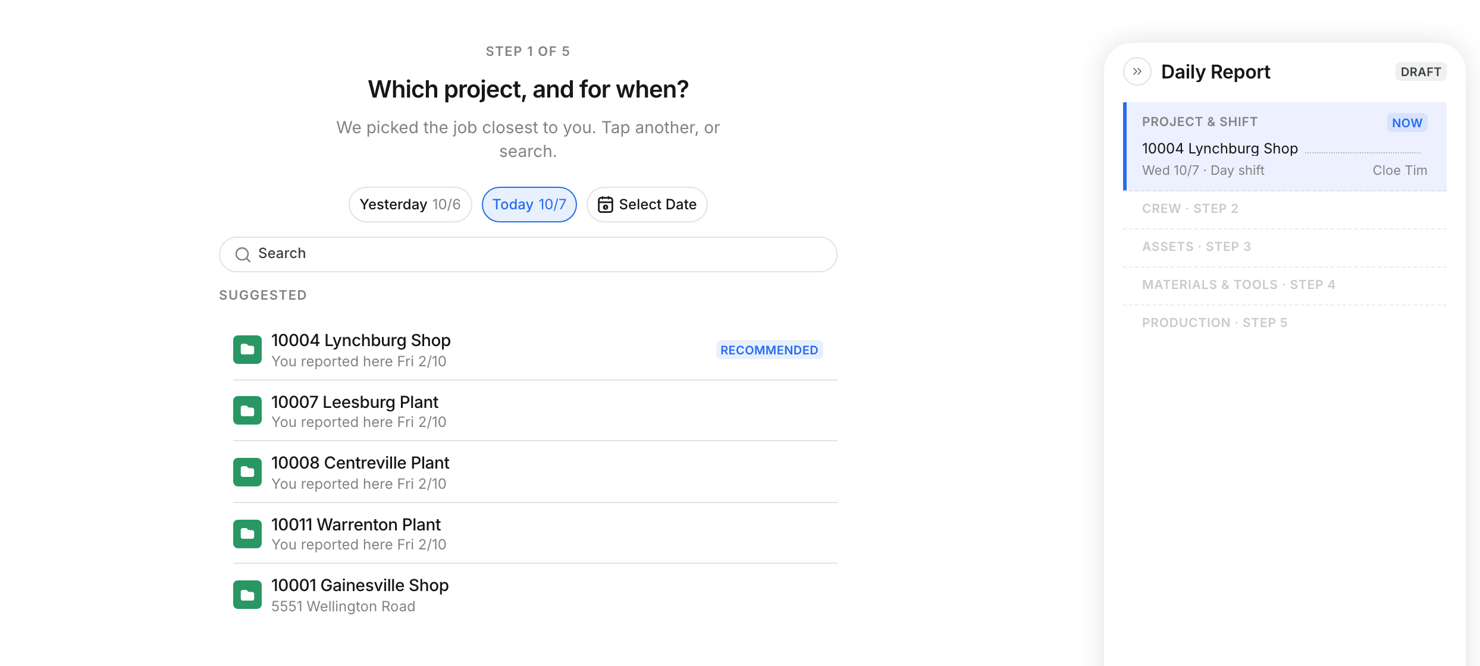Viewport: 1480px width, 666px height.
Task: Select the Yesterday 10/6 date pill
Action: click(410, 205)
